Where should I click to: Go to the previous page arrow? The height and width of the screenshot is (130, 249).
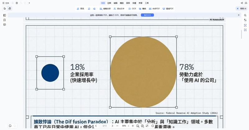tap(96, 126)
